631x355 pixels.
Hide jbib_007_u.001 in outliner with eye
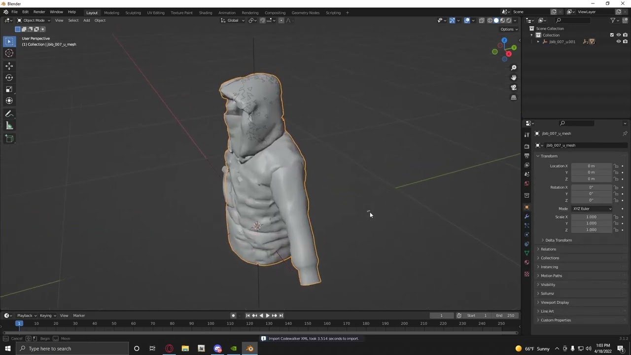click(619, 41)
